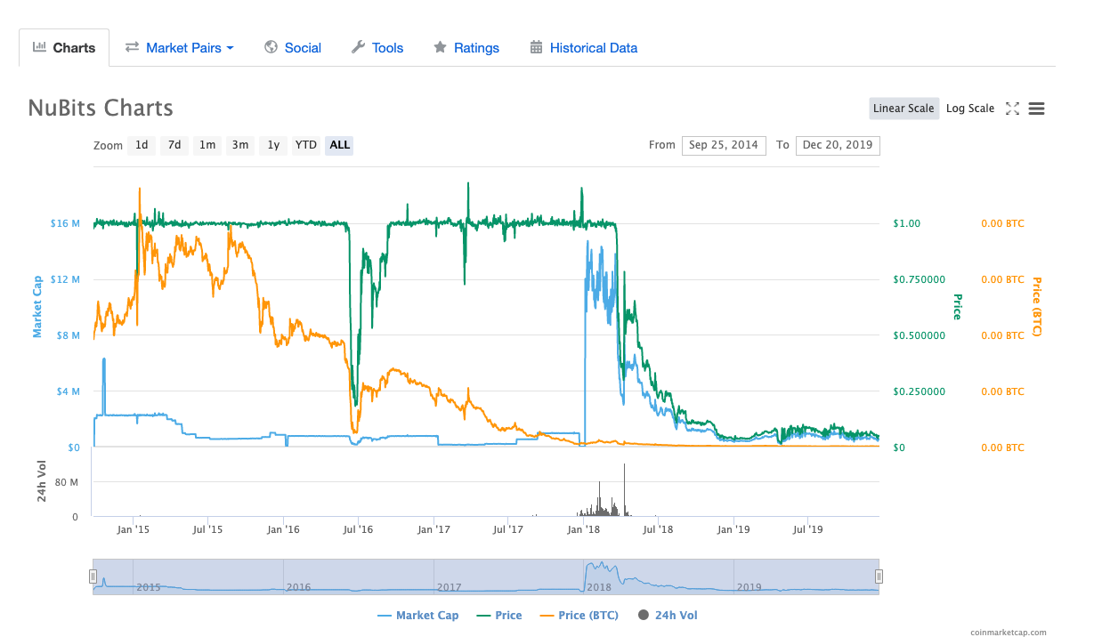The image size is (1102, 637).
Task: Select the ALL zoom range
Action: [339, 145]
